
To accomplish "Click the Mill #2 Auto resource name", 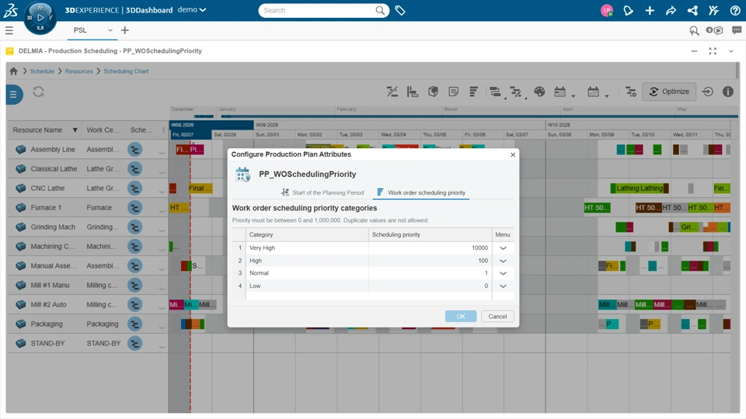I will pyautogui.click(x=48, y=304).
